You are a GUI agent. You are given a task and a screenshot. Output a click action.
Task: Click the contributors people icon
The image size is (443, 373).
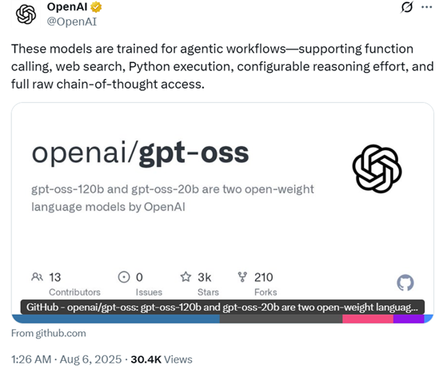coord(37,277)
